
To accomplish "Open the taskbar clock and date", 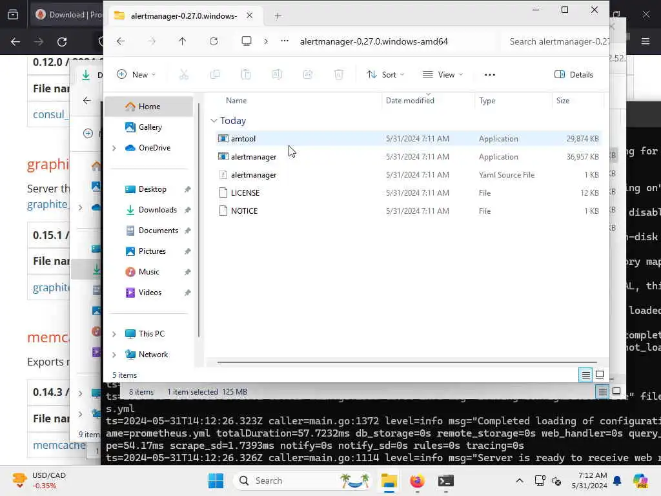I will coord(589,480).
